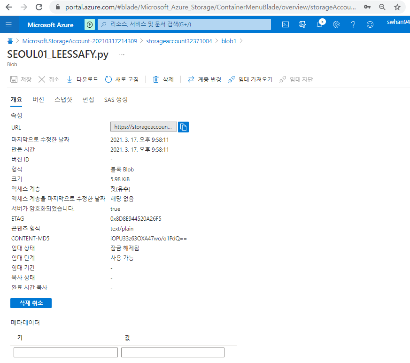The width and height of the screenshot is (410, 363).
Task: Switch to the 스냅샷 tab
Action: coord(63,100)
